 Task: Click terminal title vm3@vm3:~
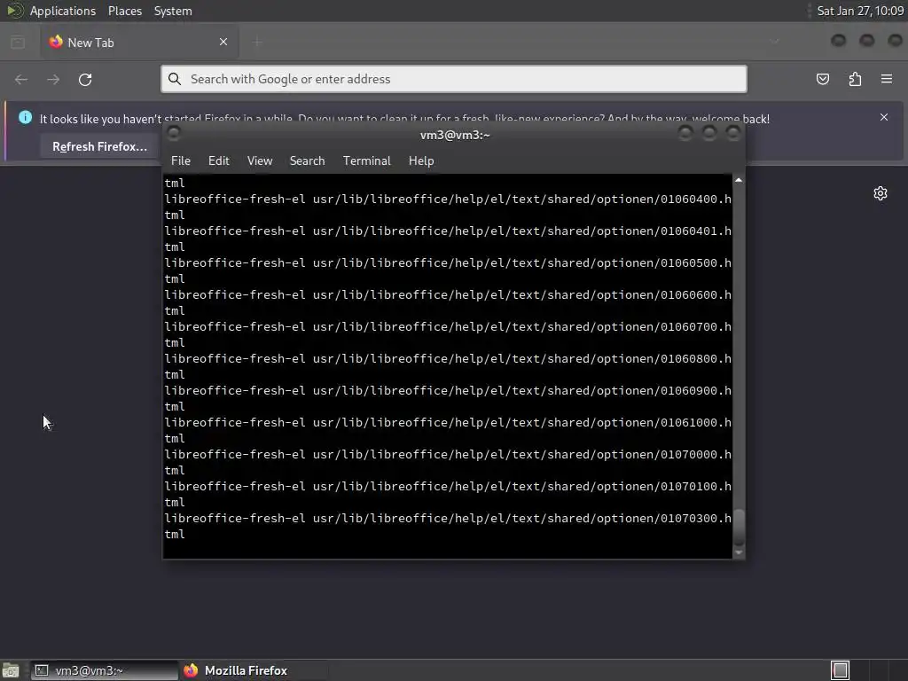455,135
